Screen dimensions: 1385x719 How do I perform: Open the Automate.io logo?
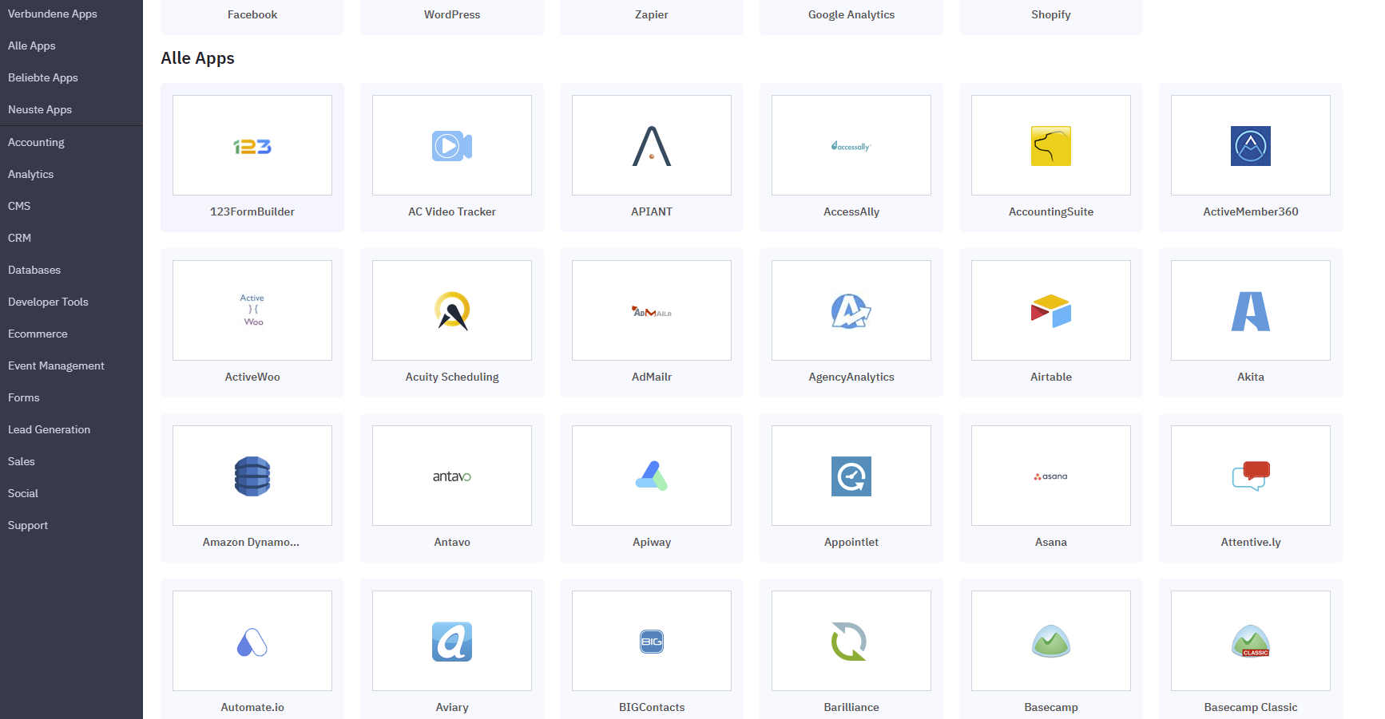click(x=252, y=642)
